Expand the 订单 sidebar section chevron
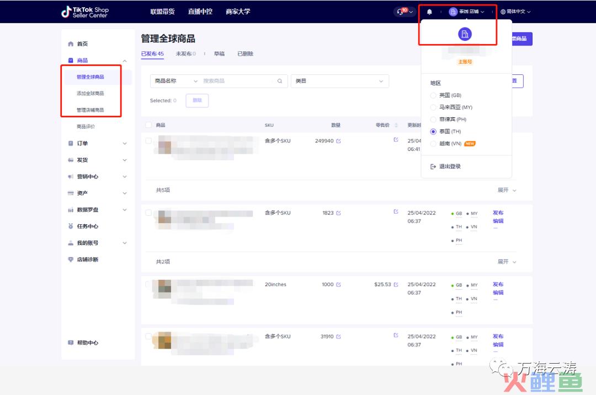The height and width of the screenshot is (395, 596). pyautogui.click(x=125, y=143)
